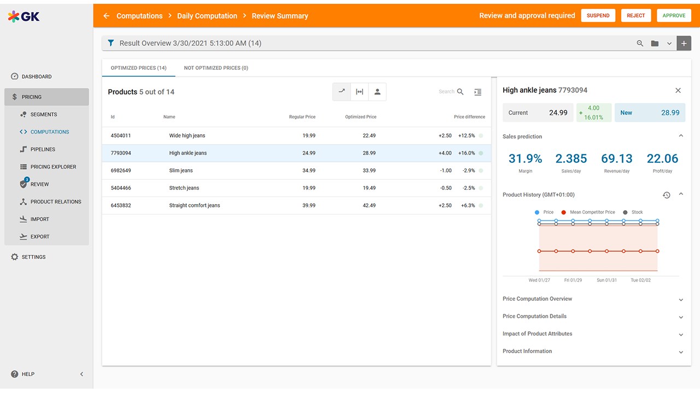700x393 pixels.
Task: Click the Profit/day value 22.06
Action: [x=662, y=159]
